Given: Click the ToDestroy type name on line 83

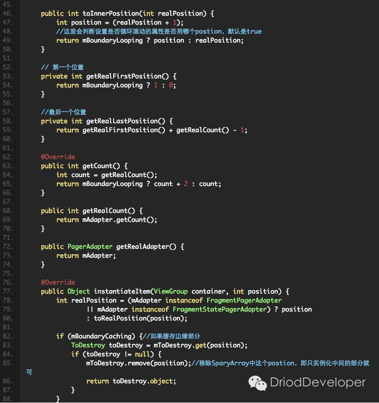Looking at the screenshot, I should [x=88, y=346].
